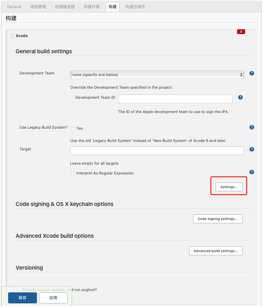
Task: Go to the 构建环境 tab
Action: pyautogui.click(x=92, y=7)
